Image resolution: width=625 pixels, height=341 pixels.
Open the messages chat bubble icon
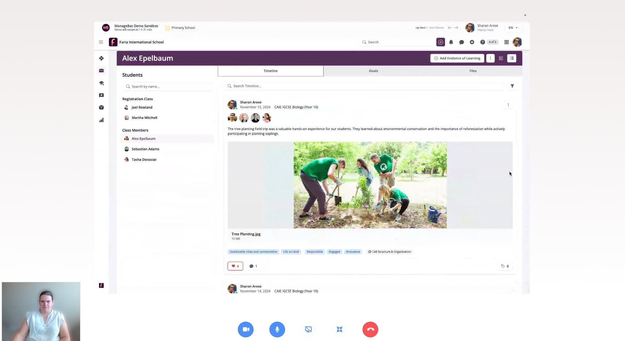461,42
